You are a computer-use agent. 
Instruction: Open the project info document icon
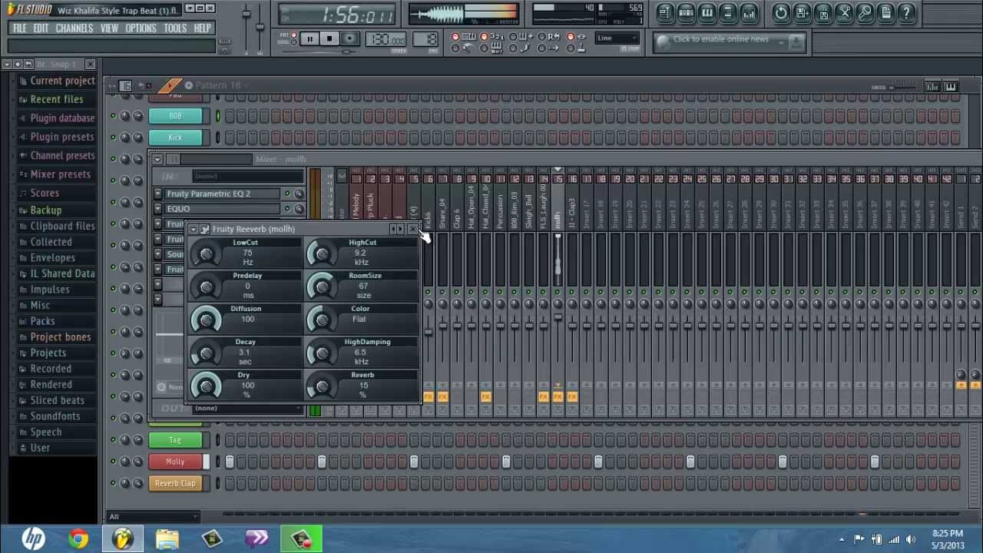click(x=885, y=12)
